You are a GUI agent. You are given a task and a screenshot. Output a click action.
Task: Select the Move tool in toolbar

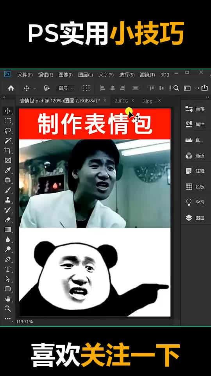(x=8, y=111)
